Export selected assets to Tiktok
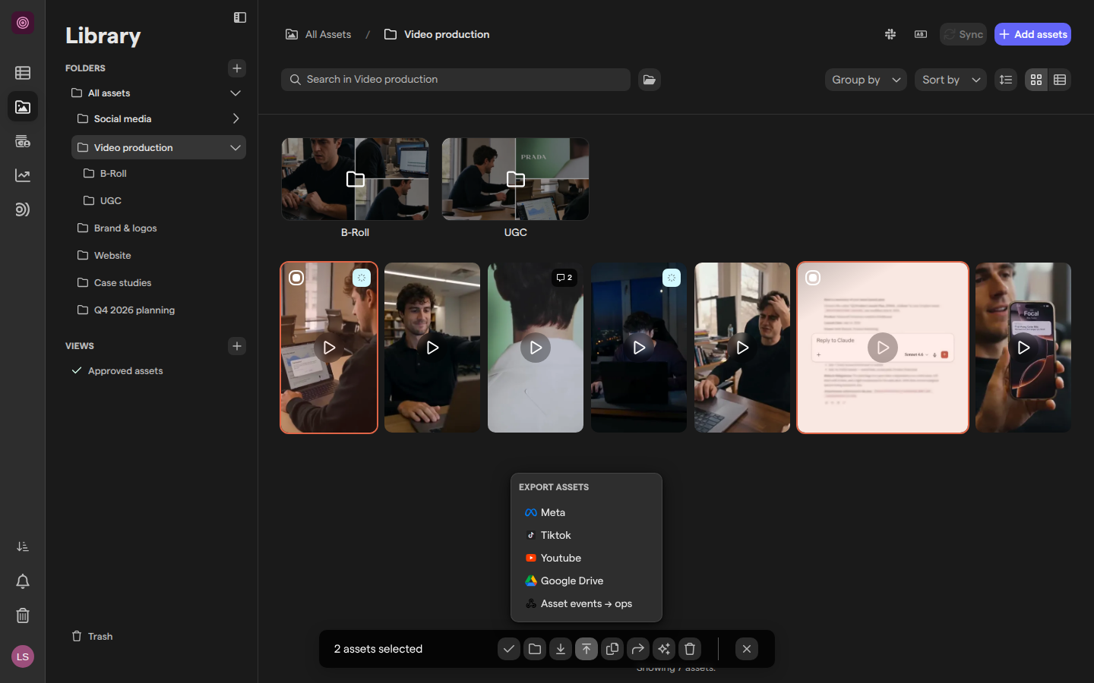This screenshot has width=1094, height=683. (587, 536)
